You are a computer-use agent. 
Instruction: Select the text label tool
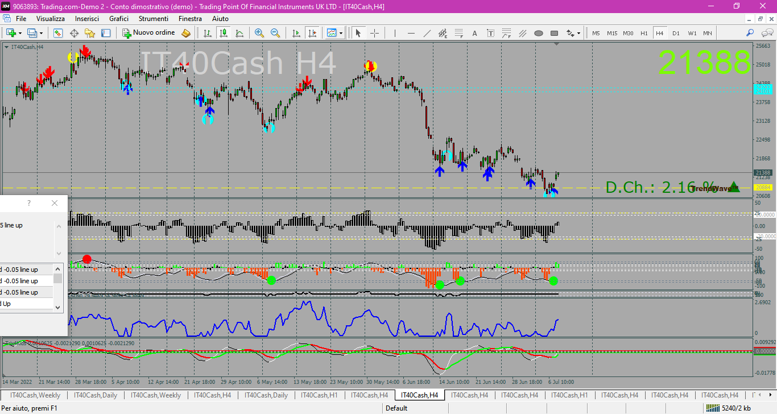pos(491,33)
